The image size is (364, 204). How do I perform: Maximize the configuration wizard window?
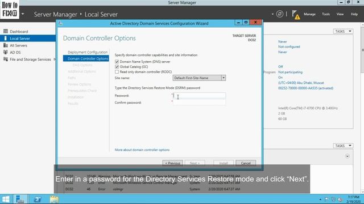click(x=246, y=22)
